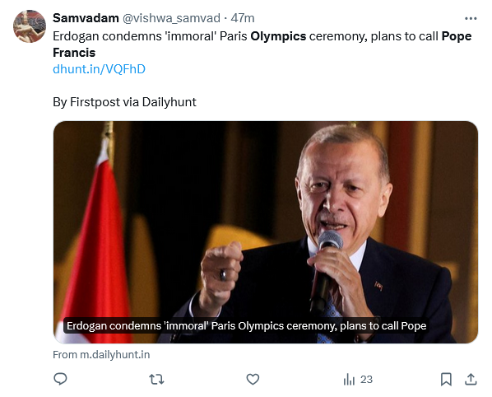Click the Samvadam display name
The width and height of the screenshot is (492, 397).
(x=86, y=18)
